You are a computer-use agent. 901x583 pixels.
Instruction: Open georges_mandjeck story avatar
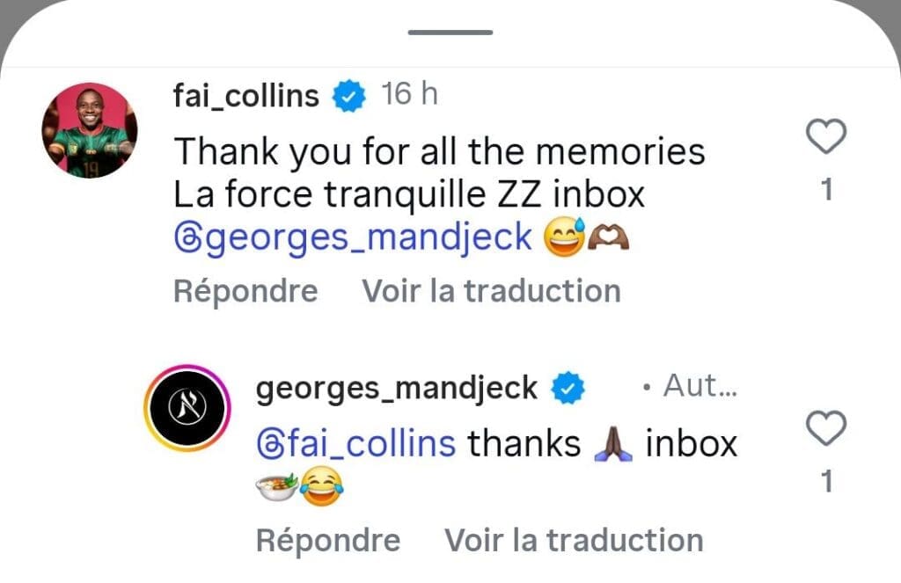pos(187,408)
